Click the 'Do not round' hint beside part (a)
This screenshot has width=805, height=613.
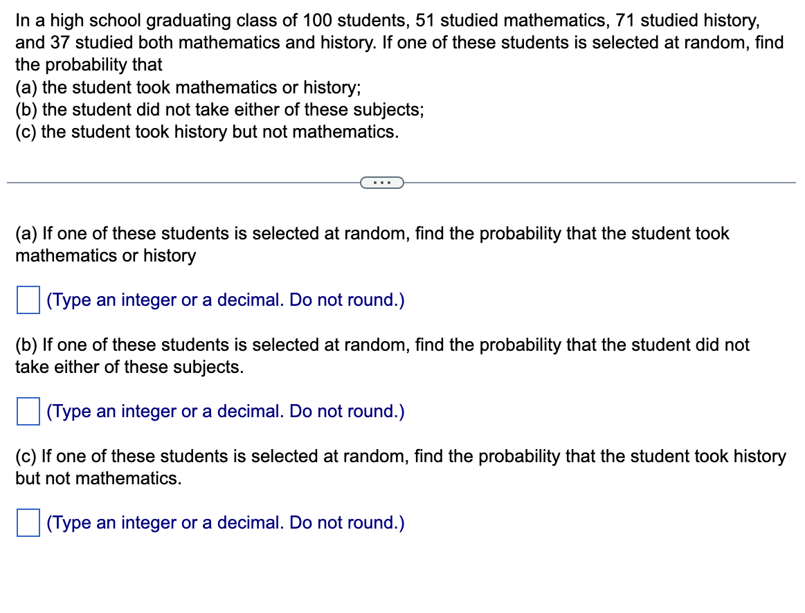(225, 300)
